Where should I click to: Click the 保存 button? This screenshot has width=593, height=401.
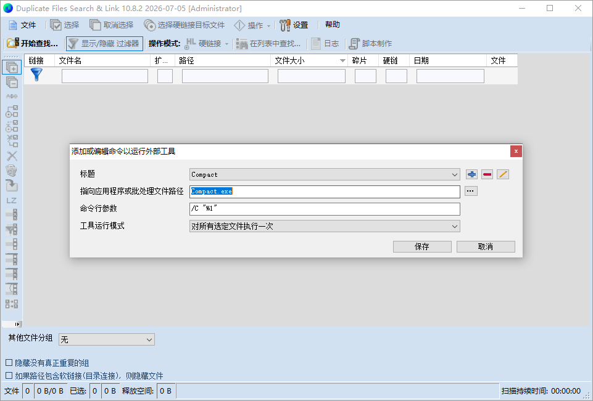[x=422, y=246]
